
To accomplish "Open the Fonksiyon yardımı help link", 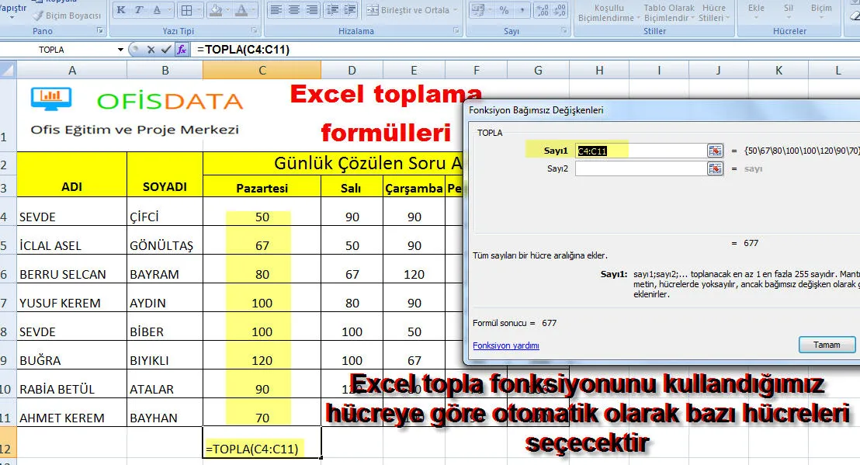I will pos(505,345).
